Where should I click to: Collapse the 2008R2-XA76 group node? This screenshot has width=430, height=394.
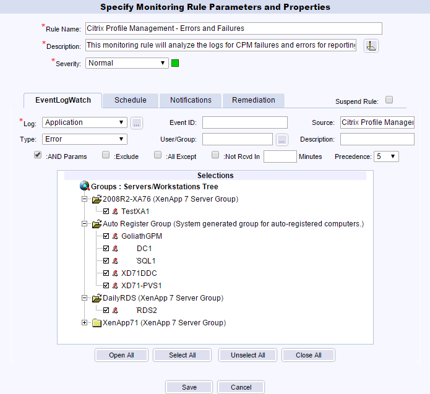click(x=85, y=199)
